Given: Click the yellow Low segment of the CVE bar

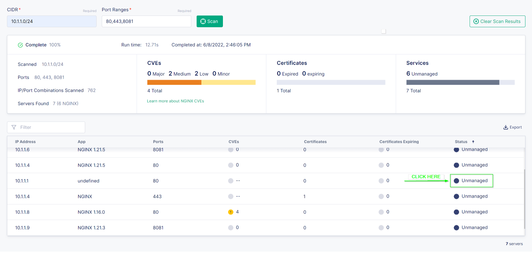Looking at the screenshot, I should [x=228, y=82].
